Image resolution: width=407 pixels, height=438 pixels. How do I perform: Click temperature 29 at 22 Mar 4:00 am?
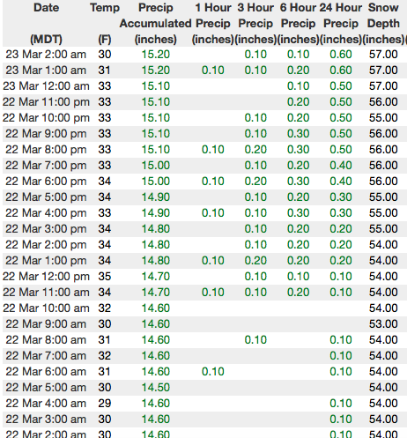(105, 404)
